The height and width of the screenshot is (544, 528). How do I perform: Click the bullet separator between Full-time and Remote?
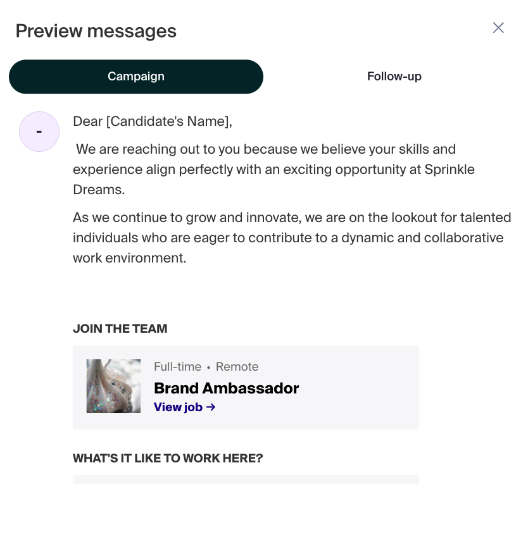coord(208,367)
